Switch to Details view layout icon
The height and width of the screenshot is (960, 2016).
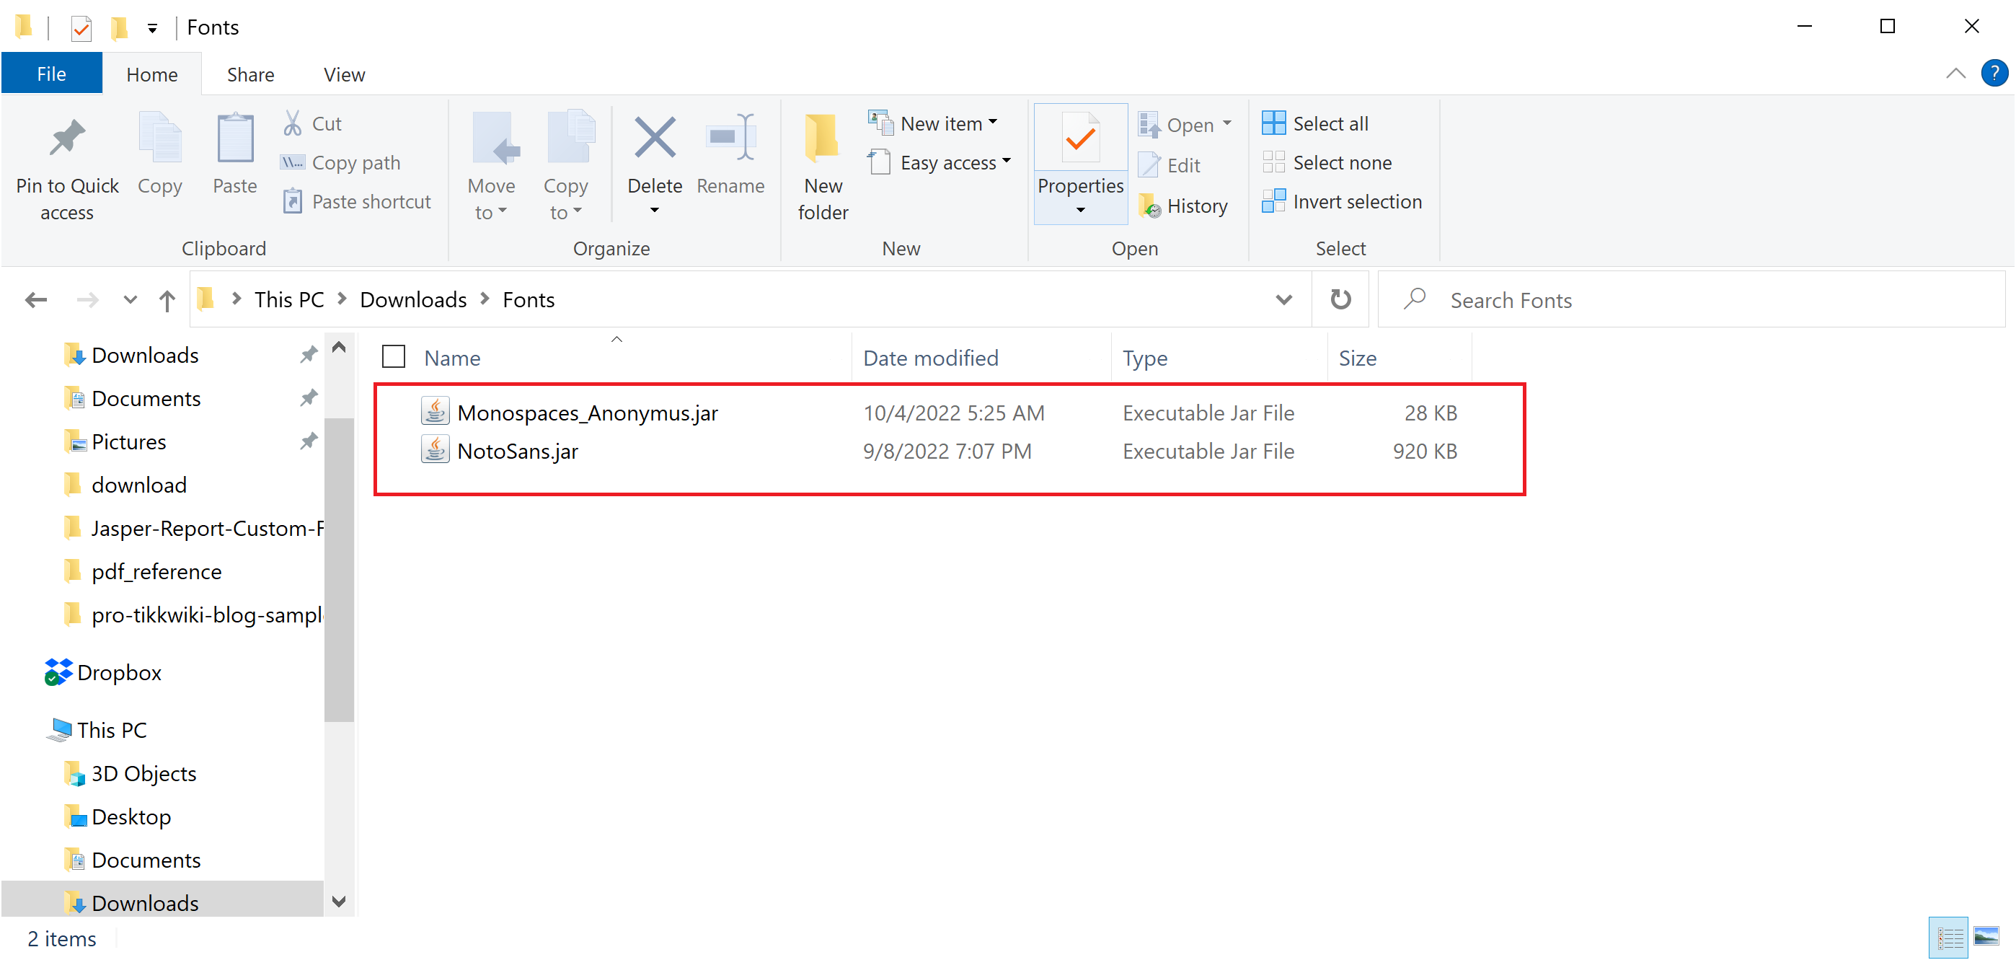[x=1949, y=938]
